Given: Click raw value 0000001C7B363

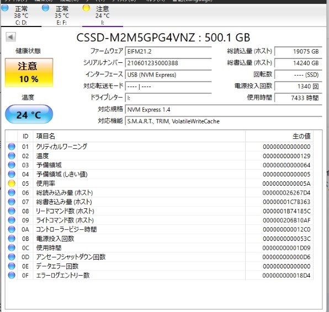Looking at the screenshot, I should point(286,202).
